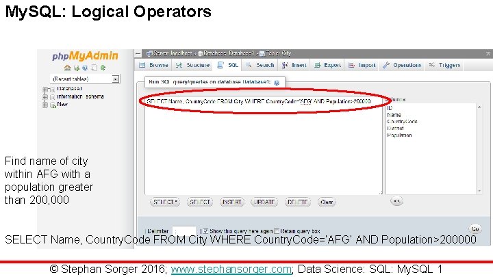Click the New database icon in tree
The width and height of the screenshot is (493, 277).
53,105
